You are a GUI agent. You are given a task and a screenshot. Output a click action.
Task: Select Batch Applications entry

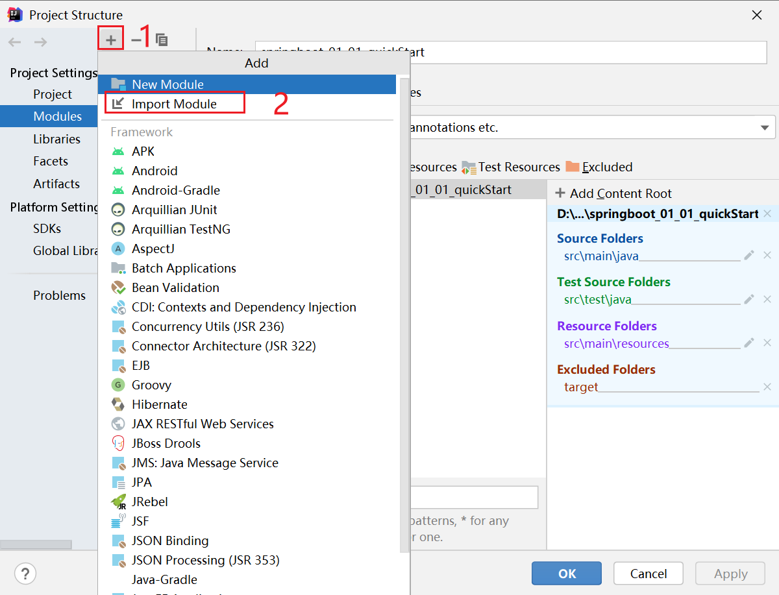point(247,268)
